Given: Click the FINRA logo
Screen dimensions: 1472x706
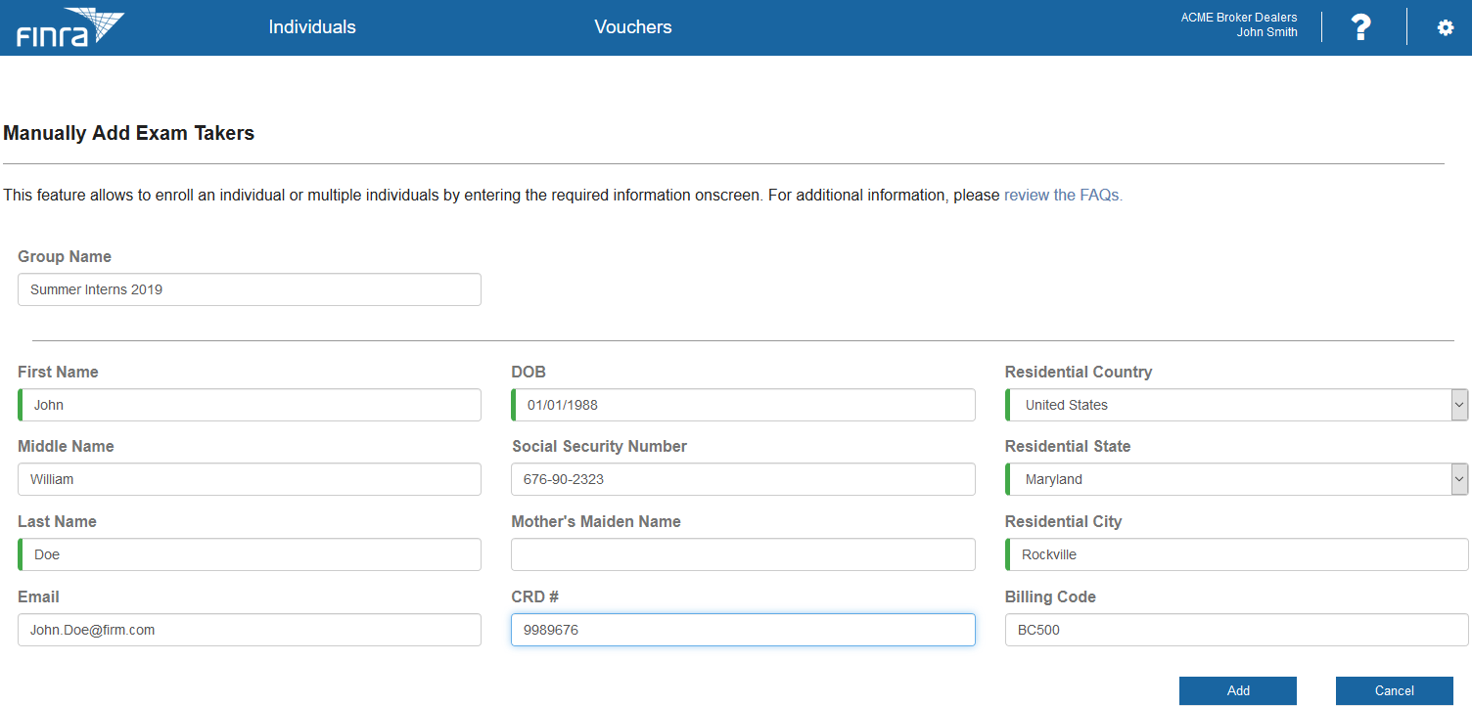Looking at the screenshot, I should [69, 27].
